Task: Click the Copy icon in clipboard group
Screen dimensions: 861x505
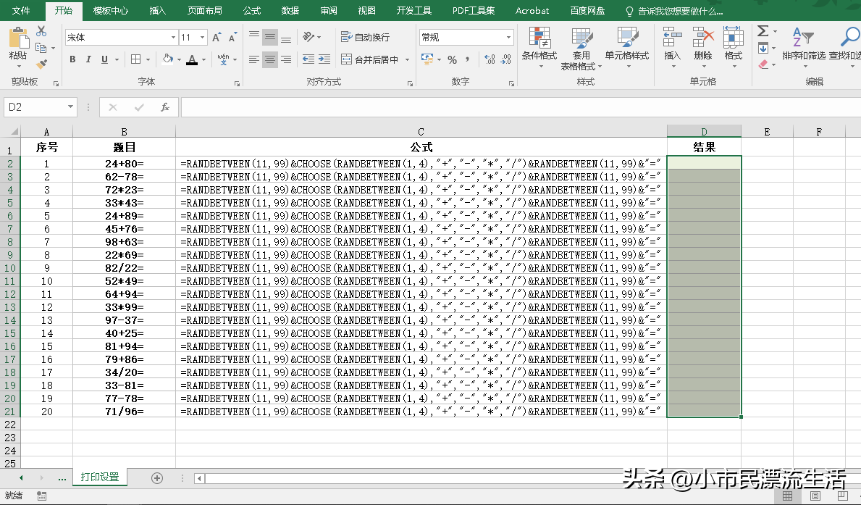Action: point(41,48)
